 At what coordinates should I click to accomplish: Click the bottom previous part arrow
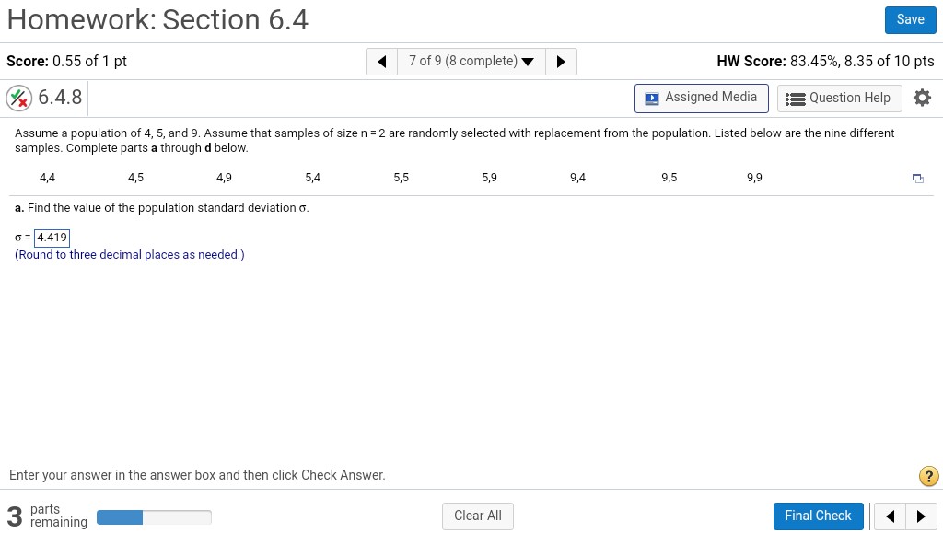[890, 516]
